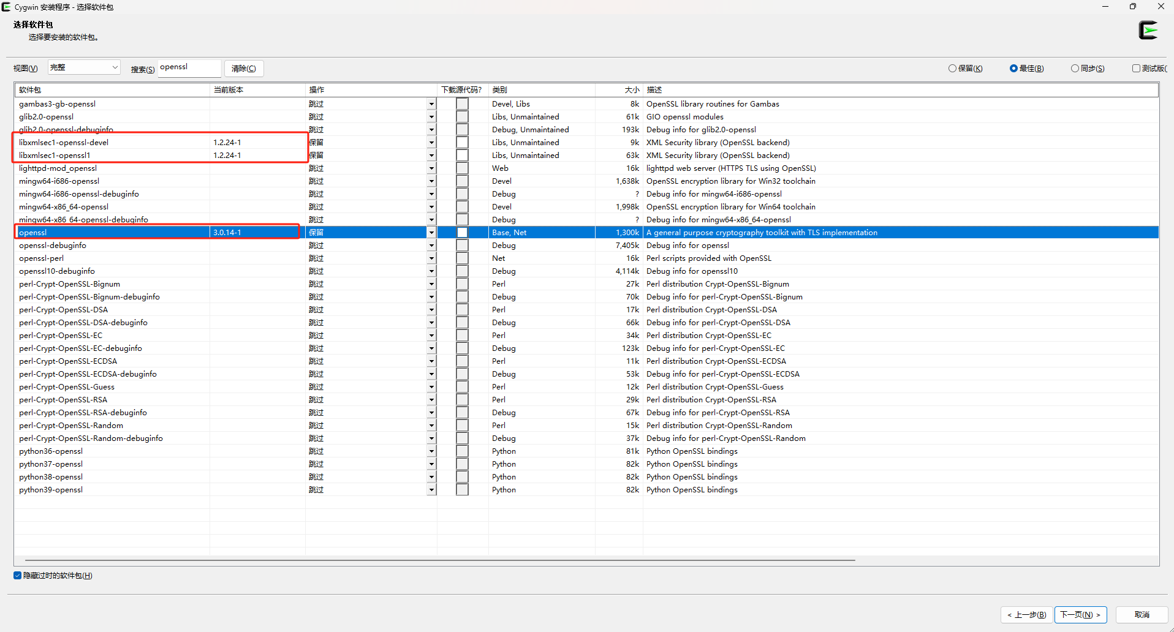
Task: Tick source checkbox for gambas3-gb-openssl
Action: coord(462,104)
